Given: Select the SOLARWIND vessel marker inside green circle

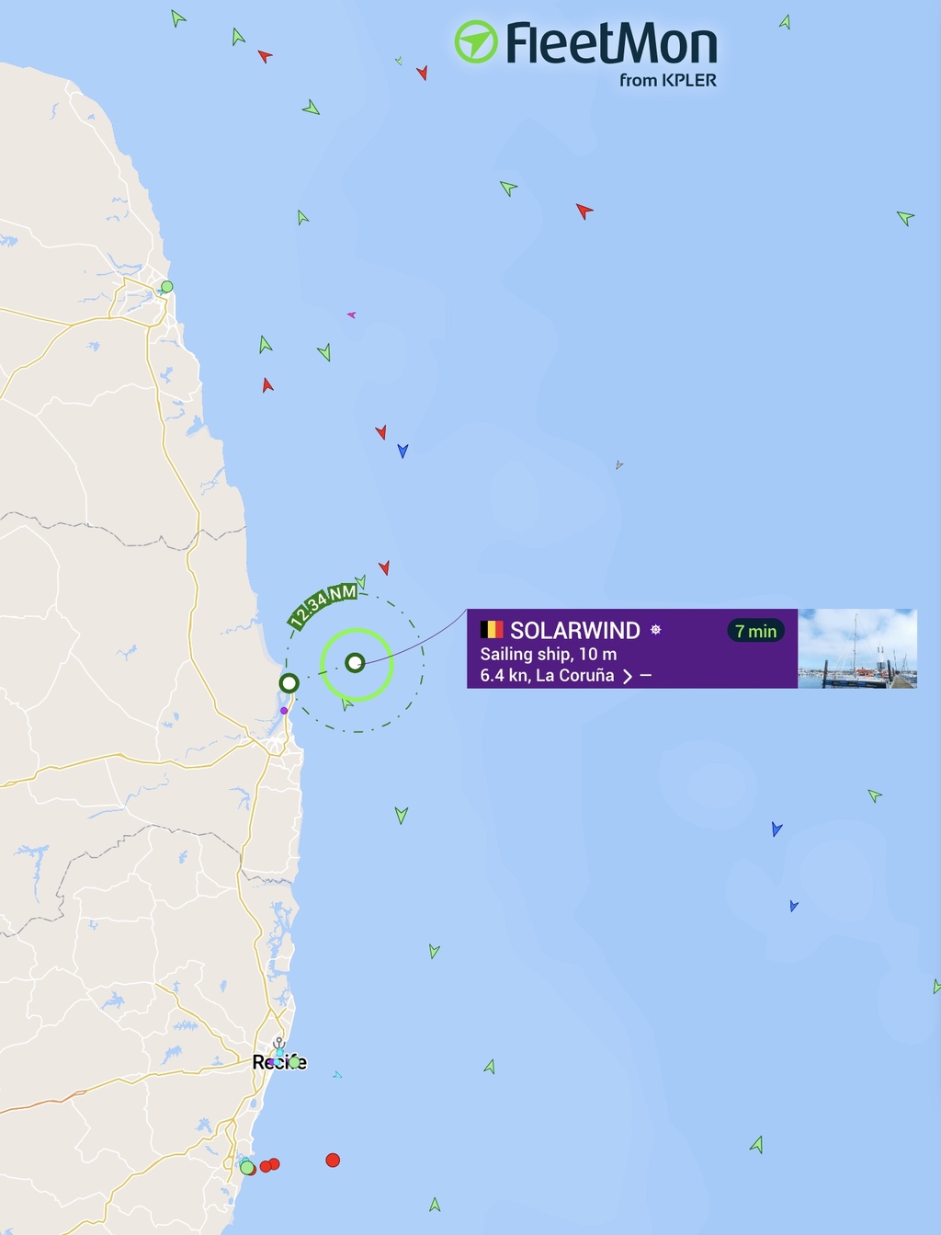Looking at the screenshot, I should coord(355,662).
